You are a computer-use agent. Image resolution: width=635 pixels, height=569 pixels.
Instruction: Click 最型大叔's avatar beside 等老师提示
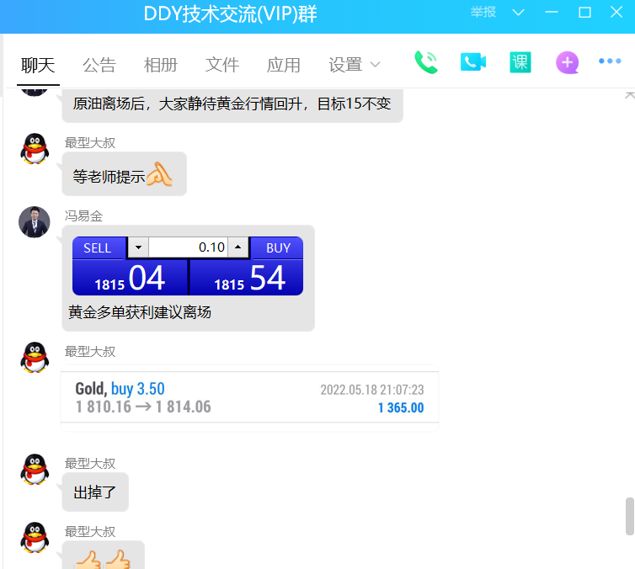(35, 148)
